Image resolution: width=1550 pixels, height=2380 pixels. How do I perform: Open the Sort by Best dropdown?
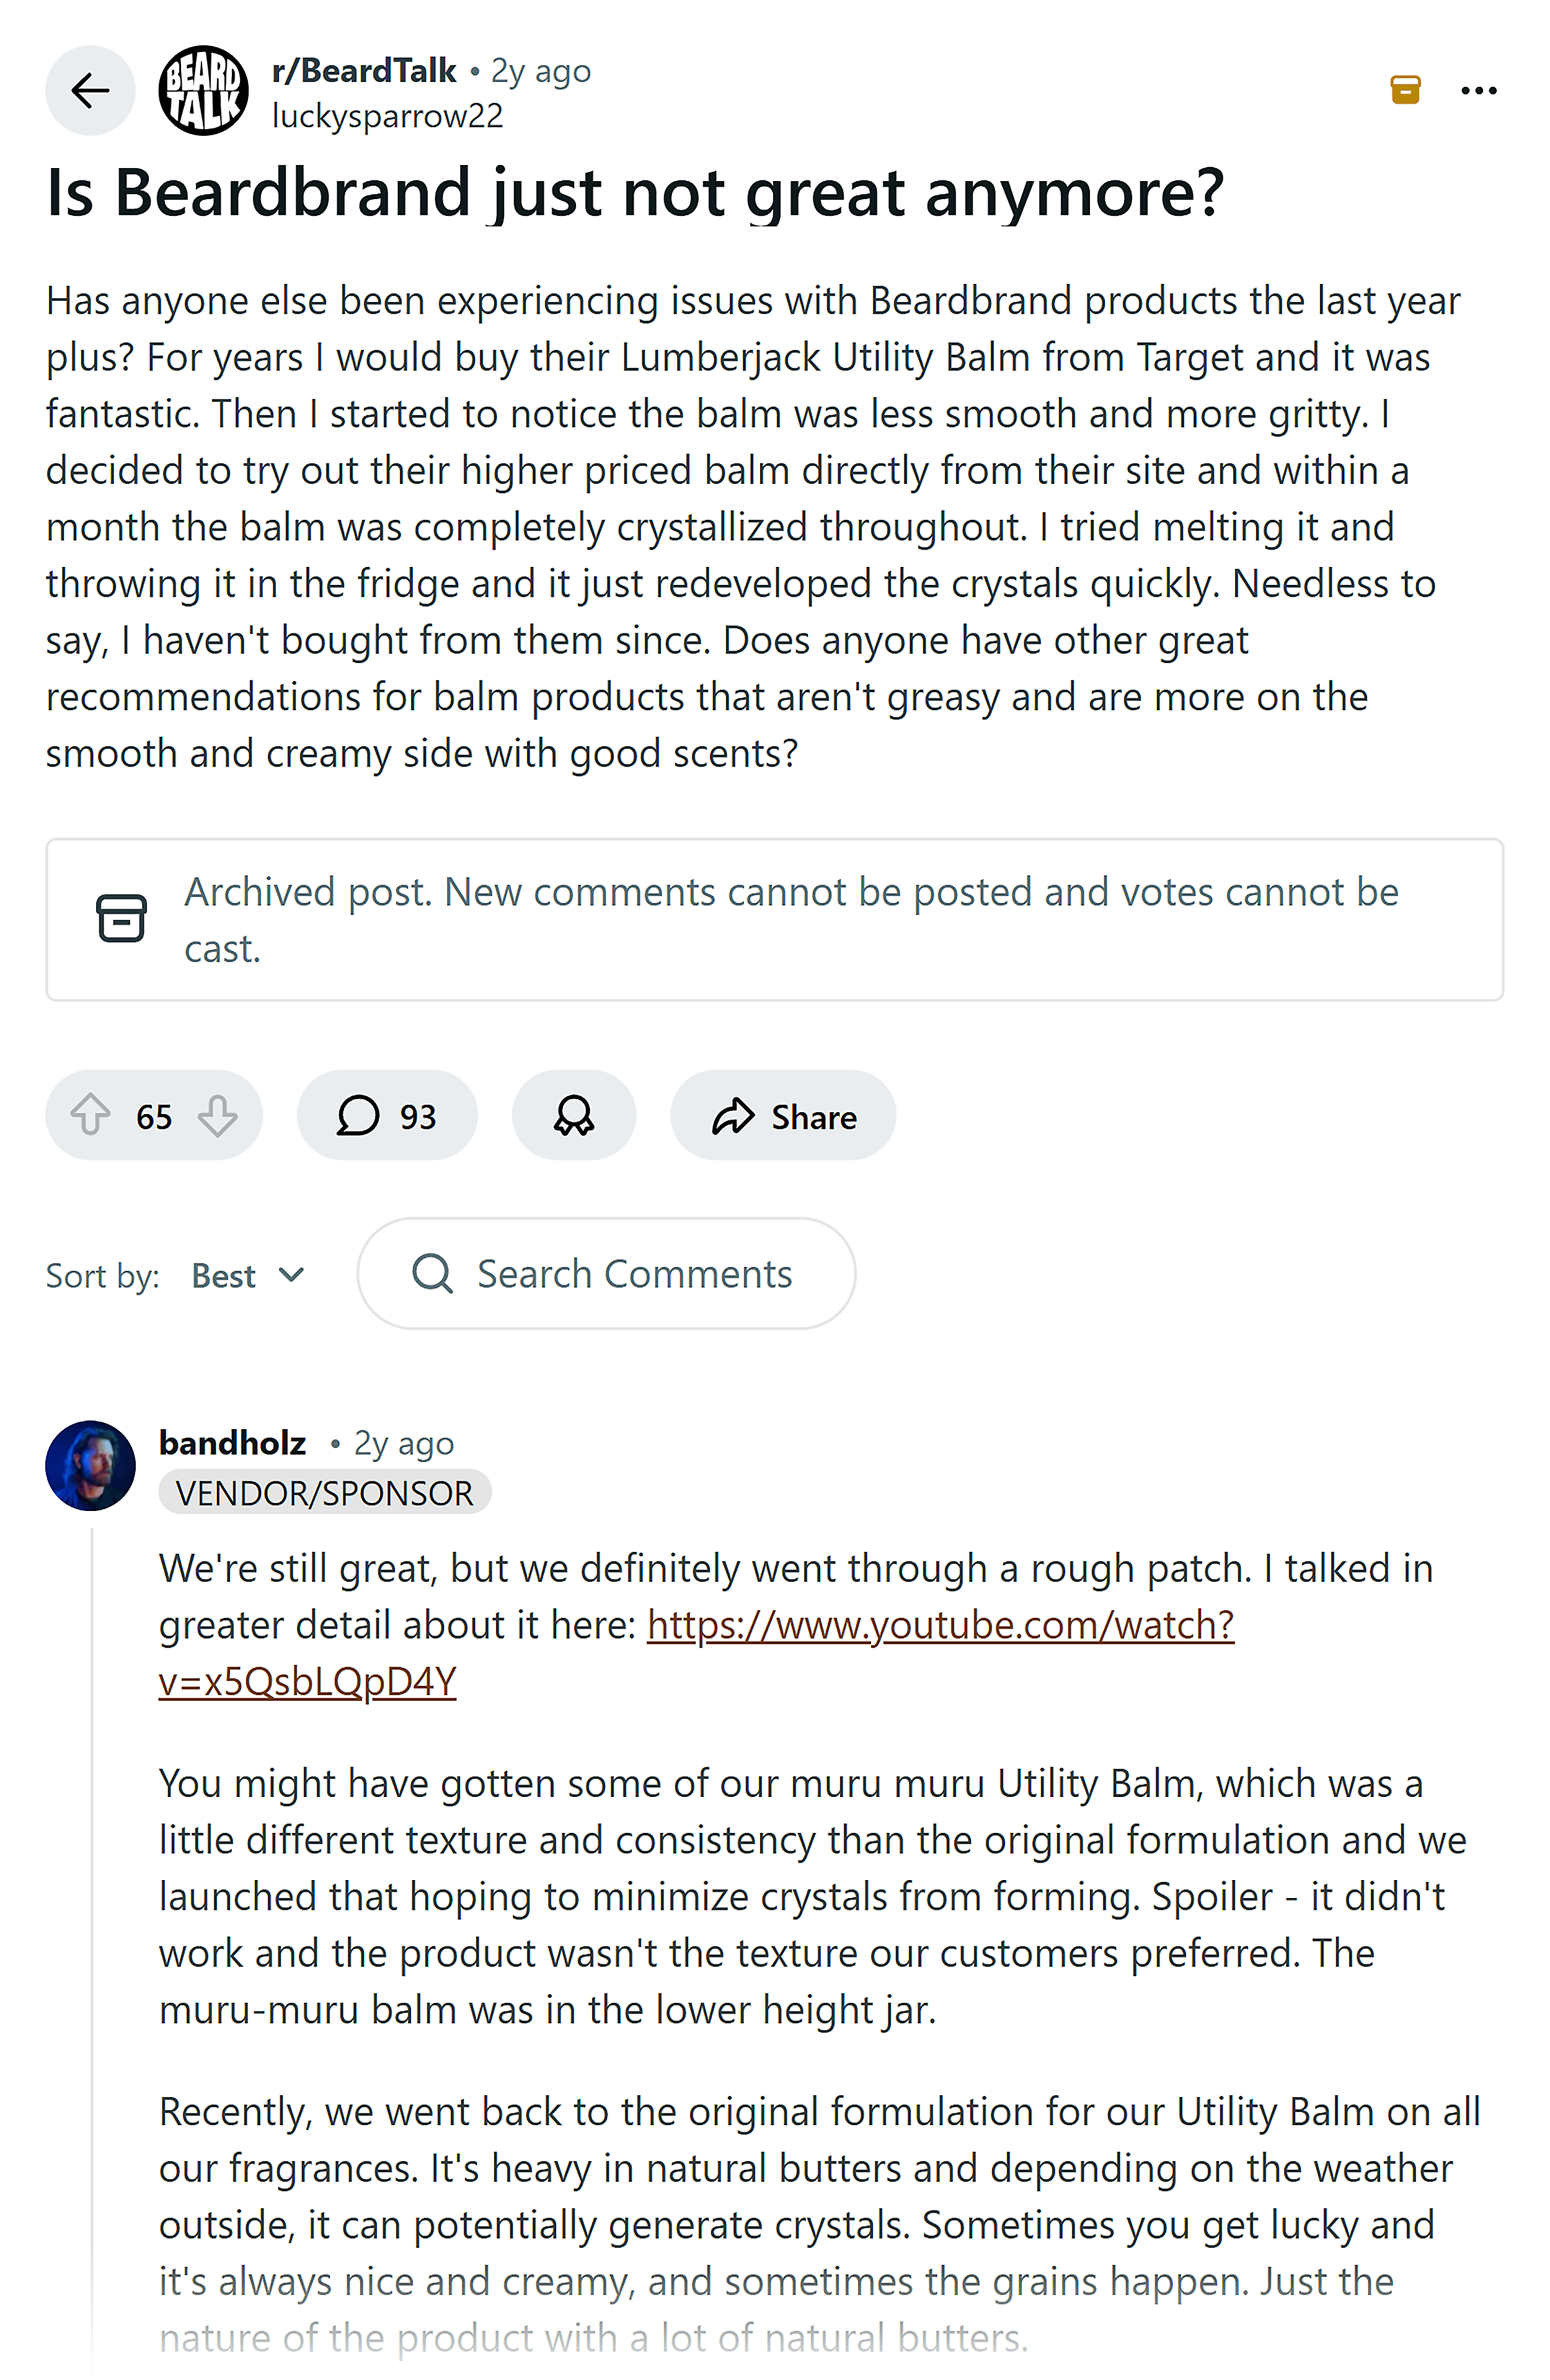pyautogui.click(x=223, y=1275)
